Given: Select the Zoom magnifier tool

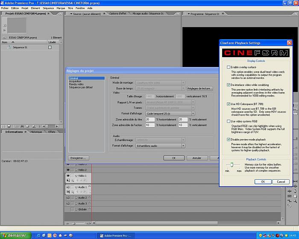Looking at the screenshot, I should click(x=295, y=201).
